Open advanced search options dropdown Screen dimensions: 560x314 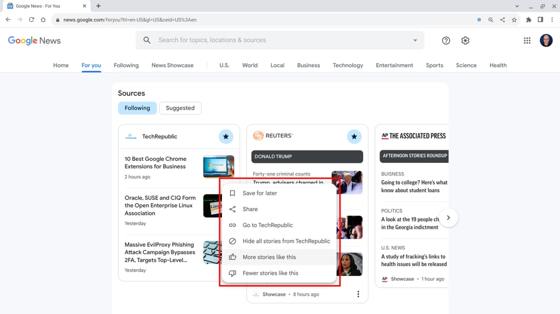tap(415, 40)
